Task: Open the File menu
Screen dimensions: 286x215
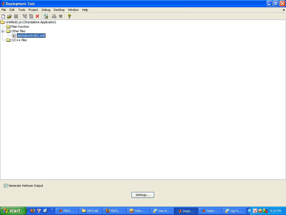Action: (4, 10)
